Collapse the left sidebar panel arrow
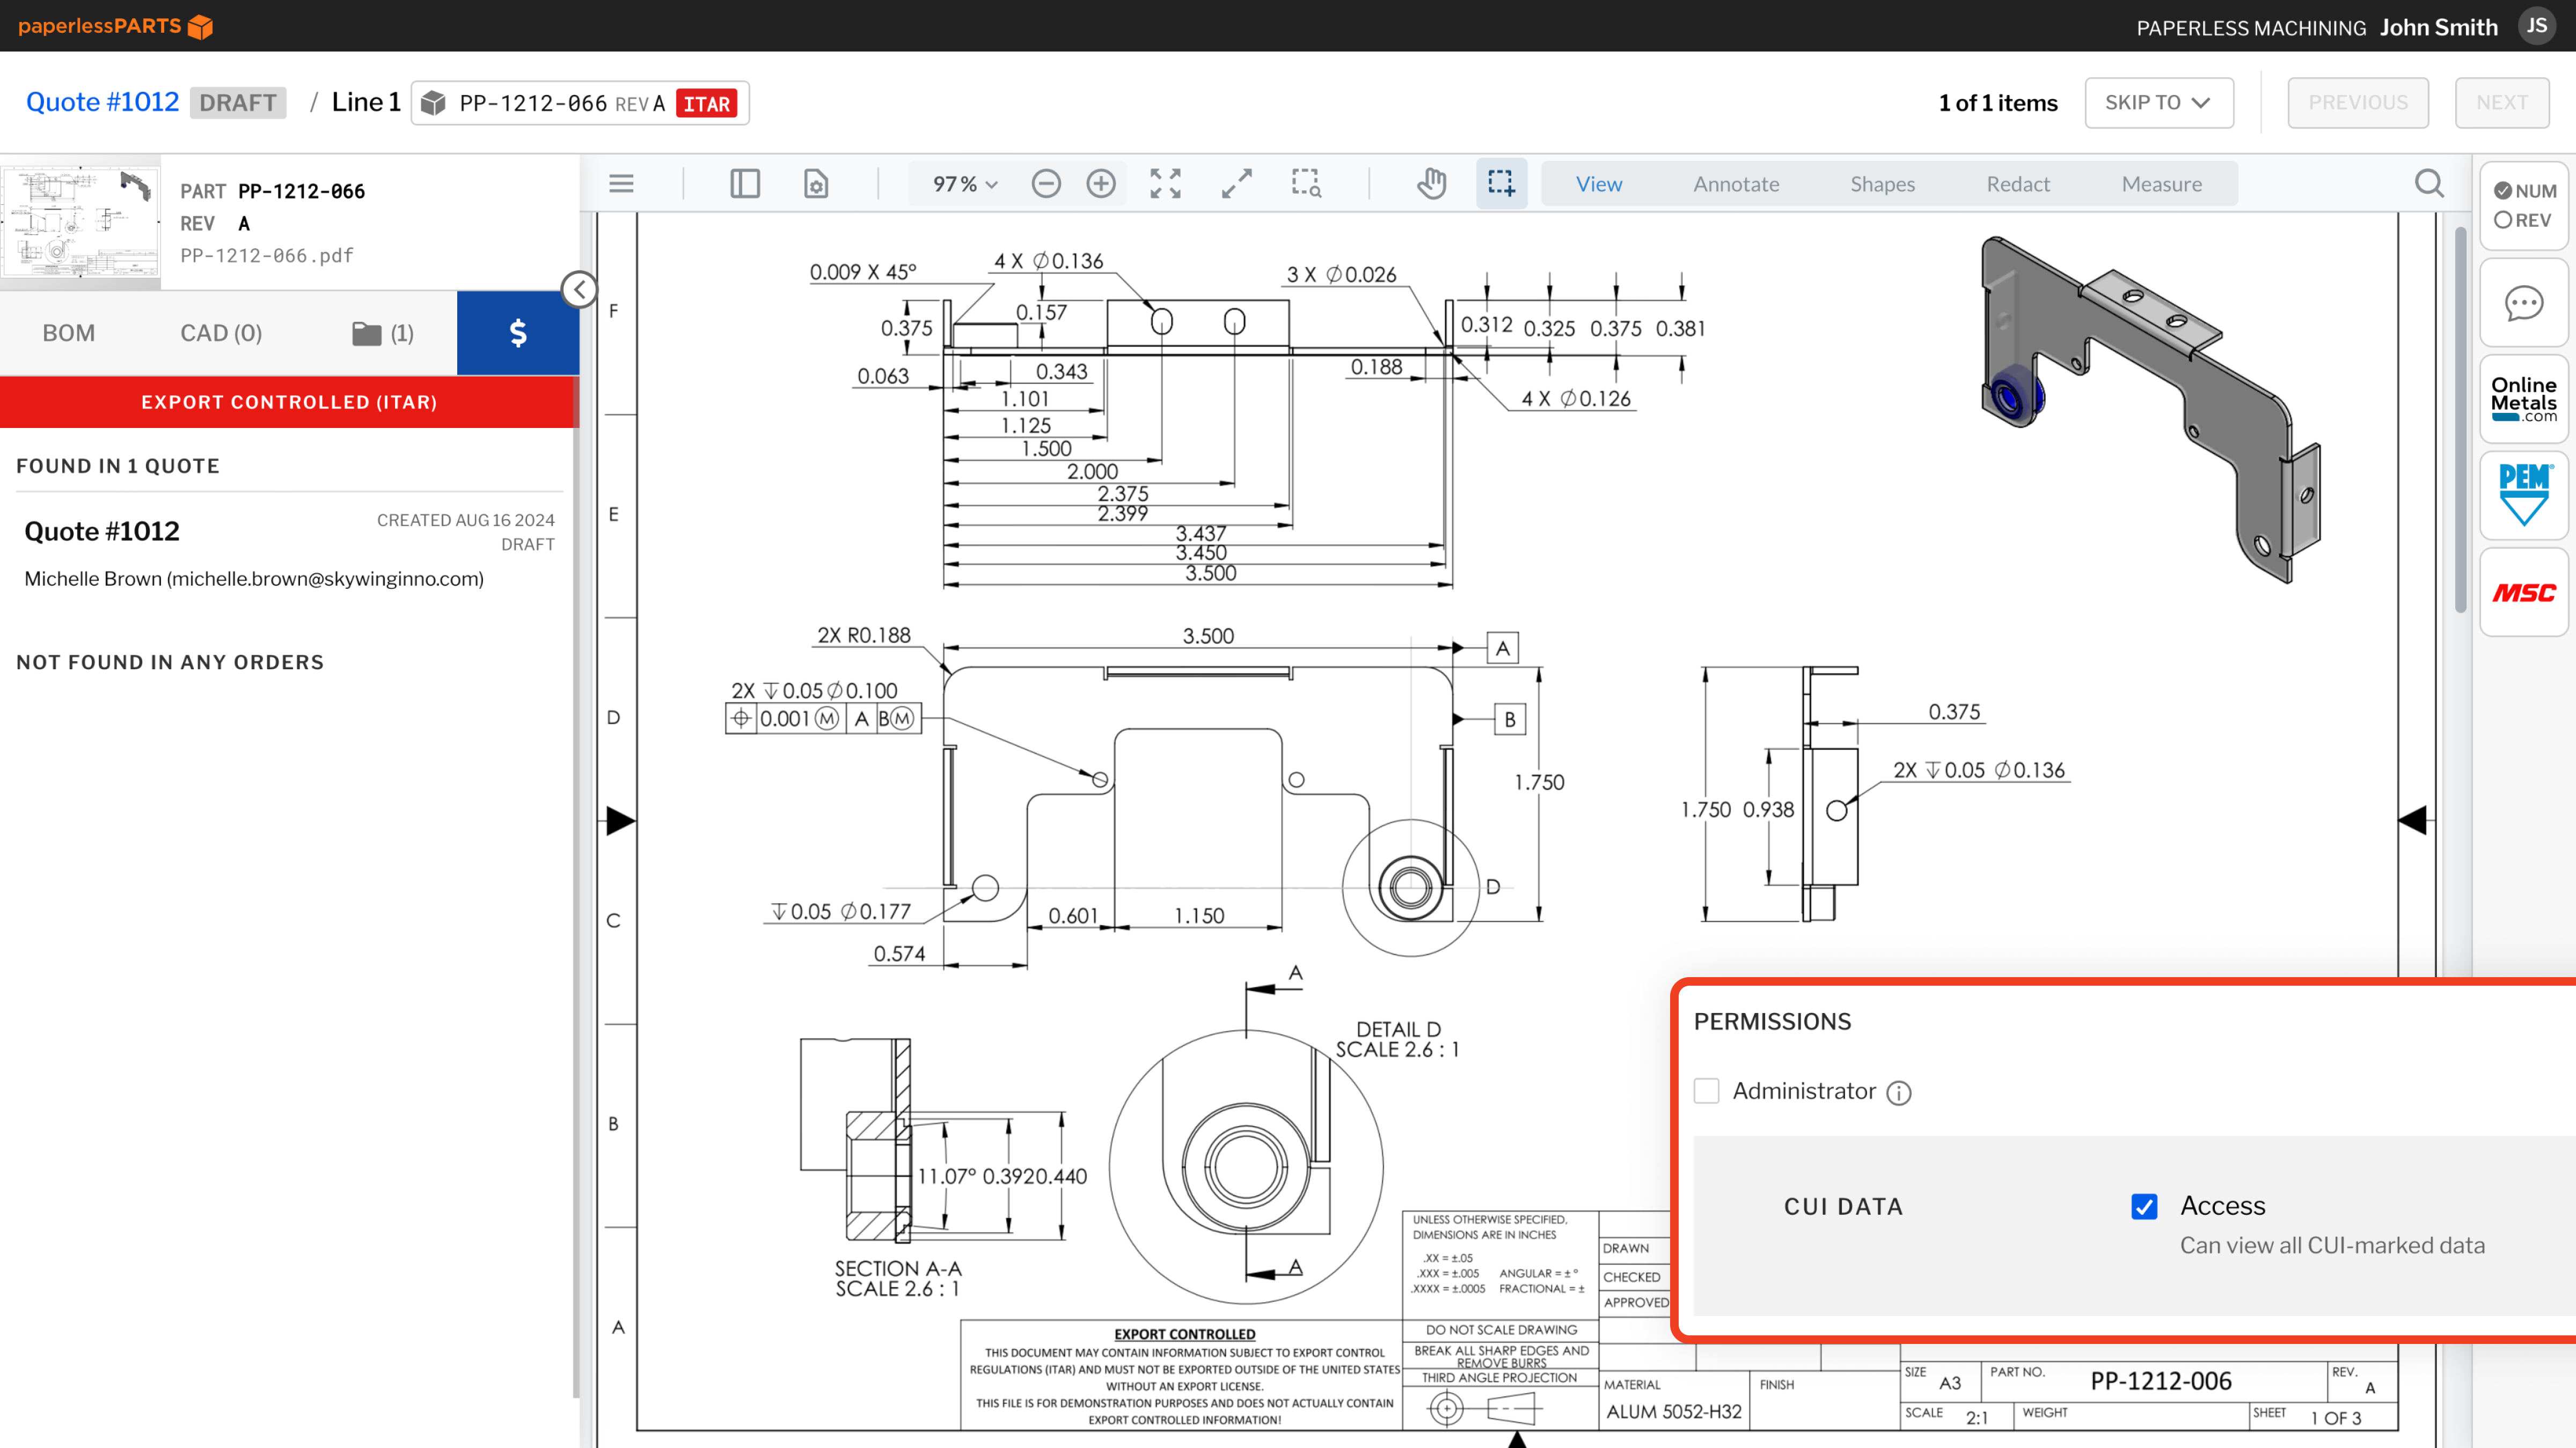Image resolution: width=2576 pixels, height=1448 pixels. 580,288
